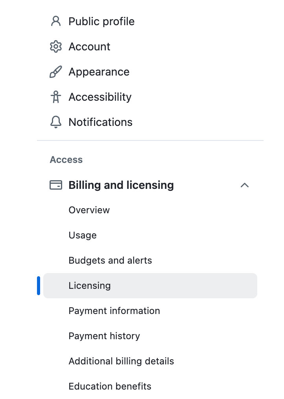Image resolution: width=284 pixels, height=399 pixels.
Task: Open Payment information
Action: 150,311
